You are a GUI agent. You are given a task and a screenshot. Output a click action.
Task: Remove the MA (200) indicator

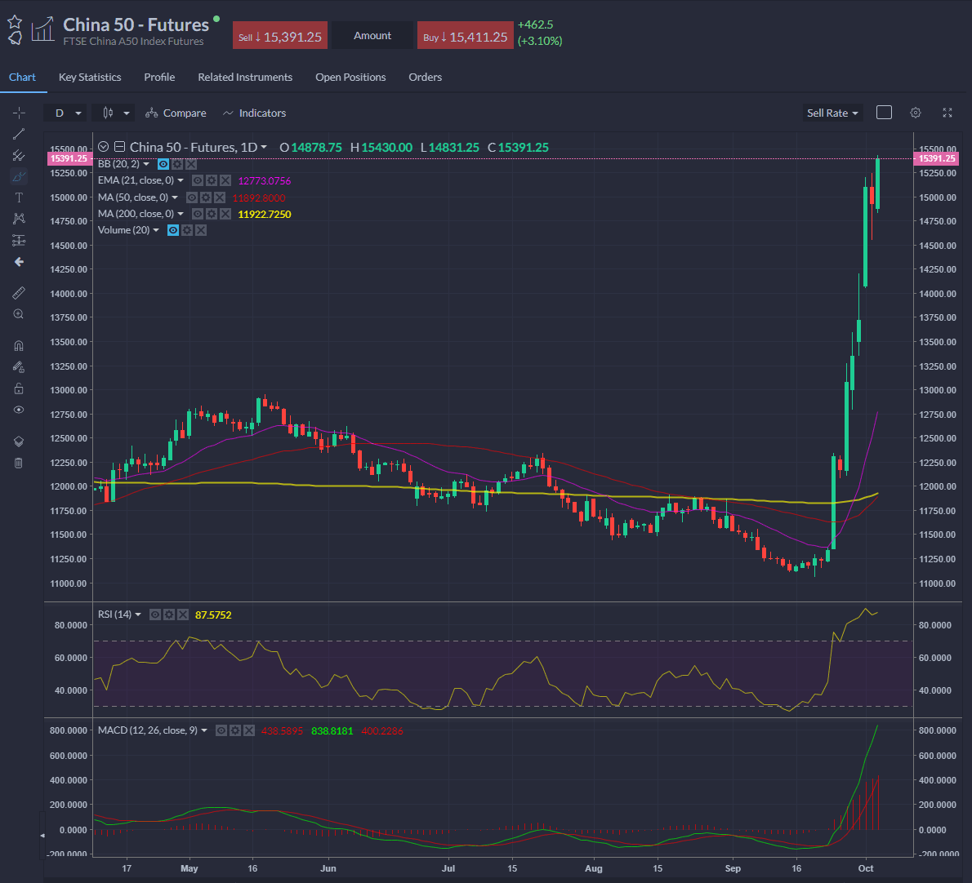225,214
